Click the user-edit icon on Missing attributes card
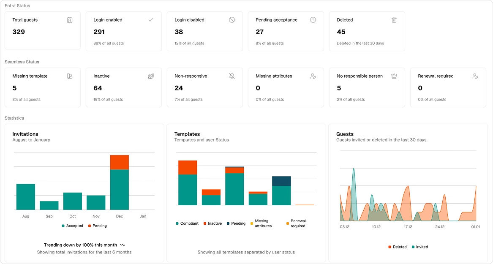This screenshot has width=493, height=264. [313, 76]
